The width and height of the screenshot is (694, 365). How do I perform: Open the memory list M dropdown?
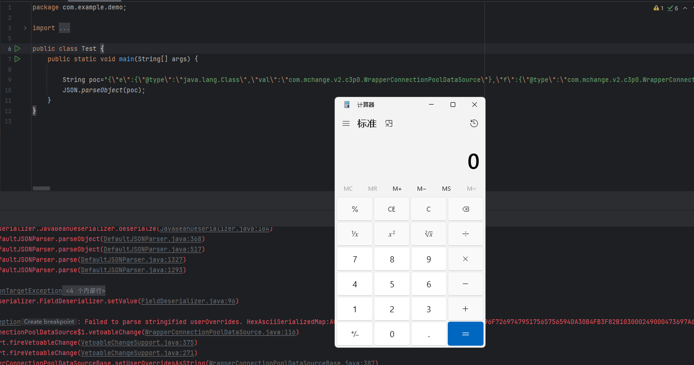(x=471, y=189)
